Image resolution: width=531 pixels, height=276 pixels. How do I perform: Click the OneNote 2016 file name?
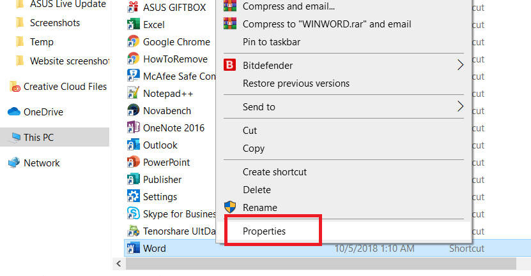coord(174,128)
